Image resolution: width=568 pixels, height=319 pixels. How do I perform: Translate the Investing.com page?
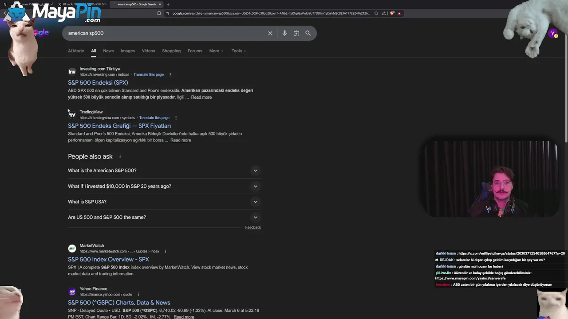tap(149, 75)
